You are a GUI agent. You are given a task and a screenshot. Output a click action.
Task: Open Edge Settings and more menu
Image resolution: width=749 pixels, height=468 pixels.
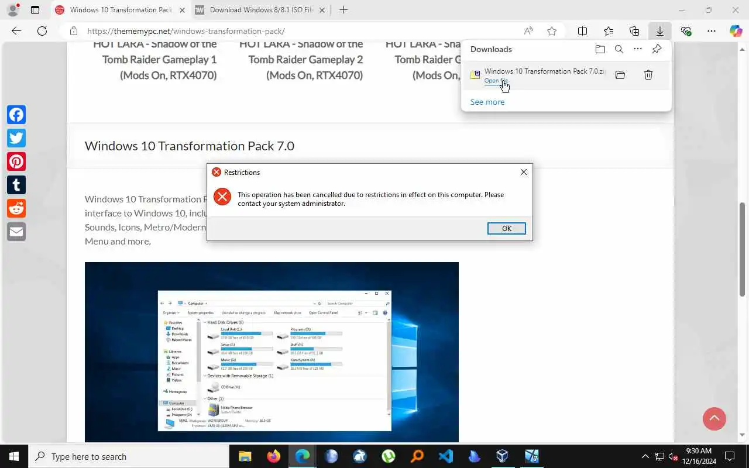click(712, 31)
